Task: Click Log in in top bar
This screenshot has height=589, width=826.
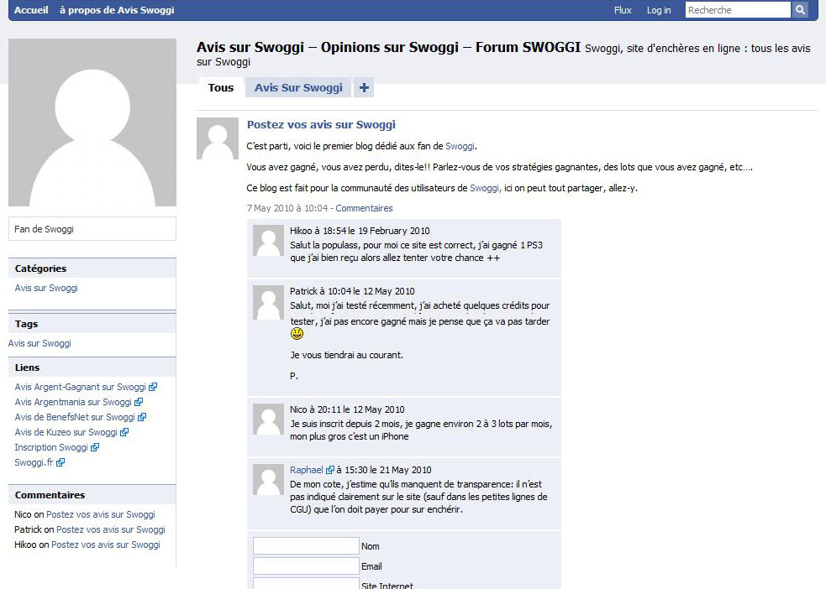Action: 659,10
